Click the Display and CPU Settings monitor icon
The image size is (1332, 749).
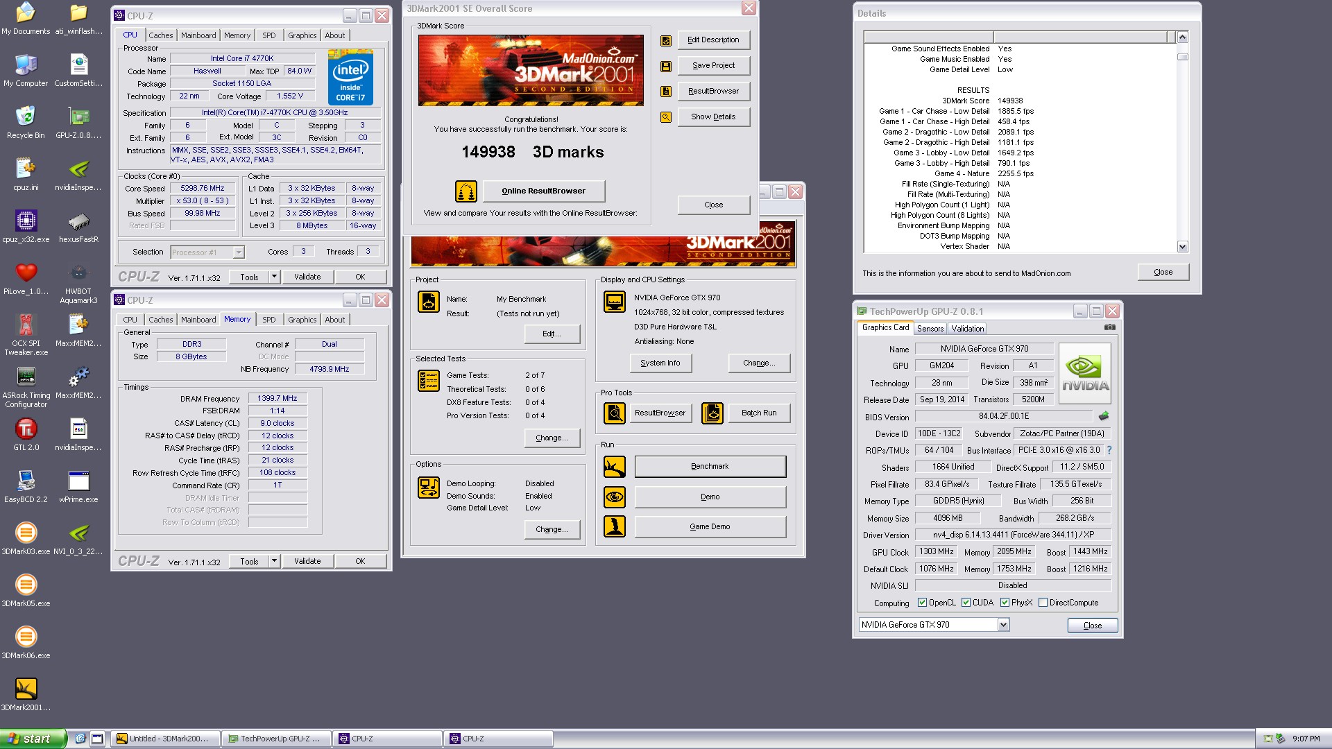coord(615,302)
